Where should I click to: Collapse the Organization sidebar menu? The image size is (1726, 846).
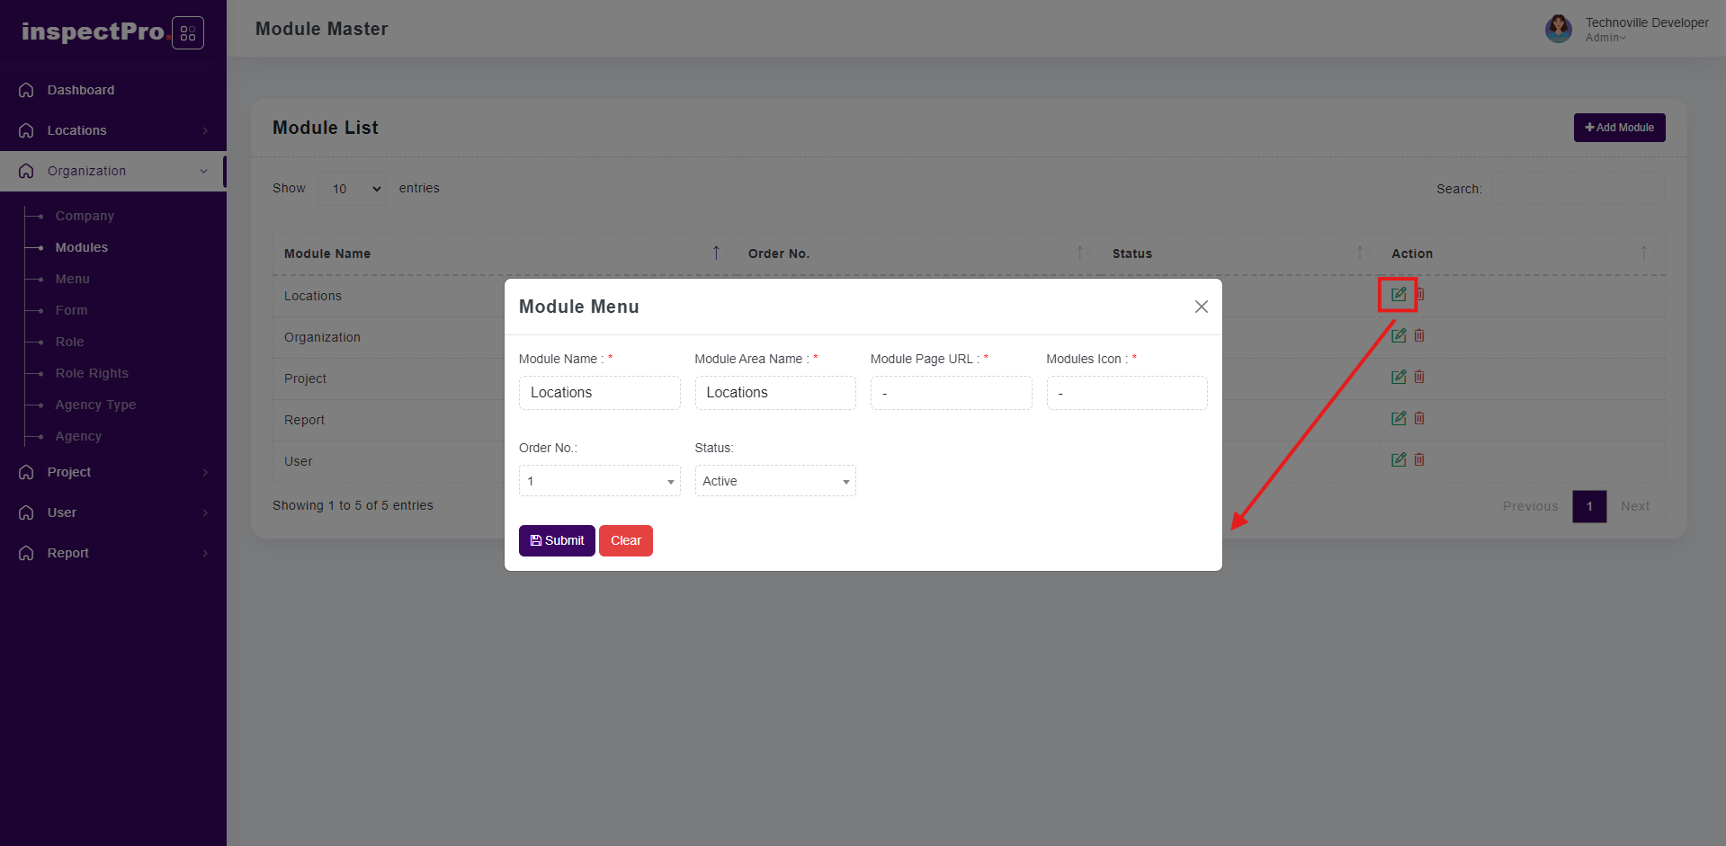point(113,171)
